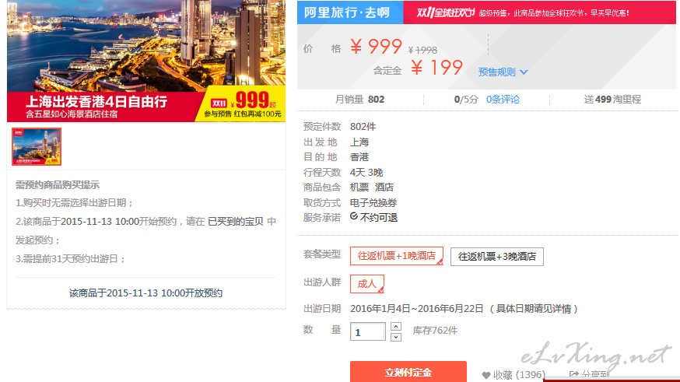
Task: Click the heart favorite icon
Action: click(x=485, y=375)
